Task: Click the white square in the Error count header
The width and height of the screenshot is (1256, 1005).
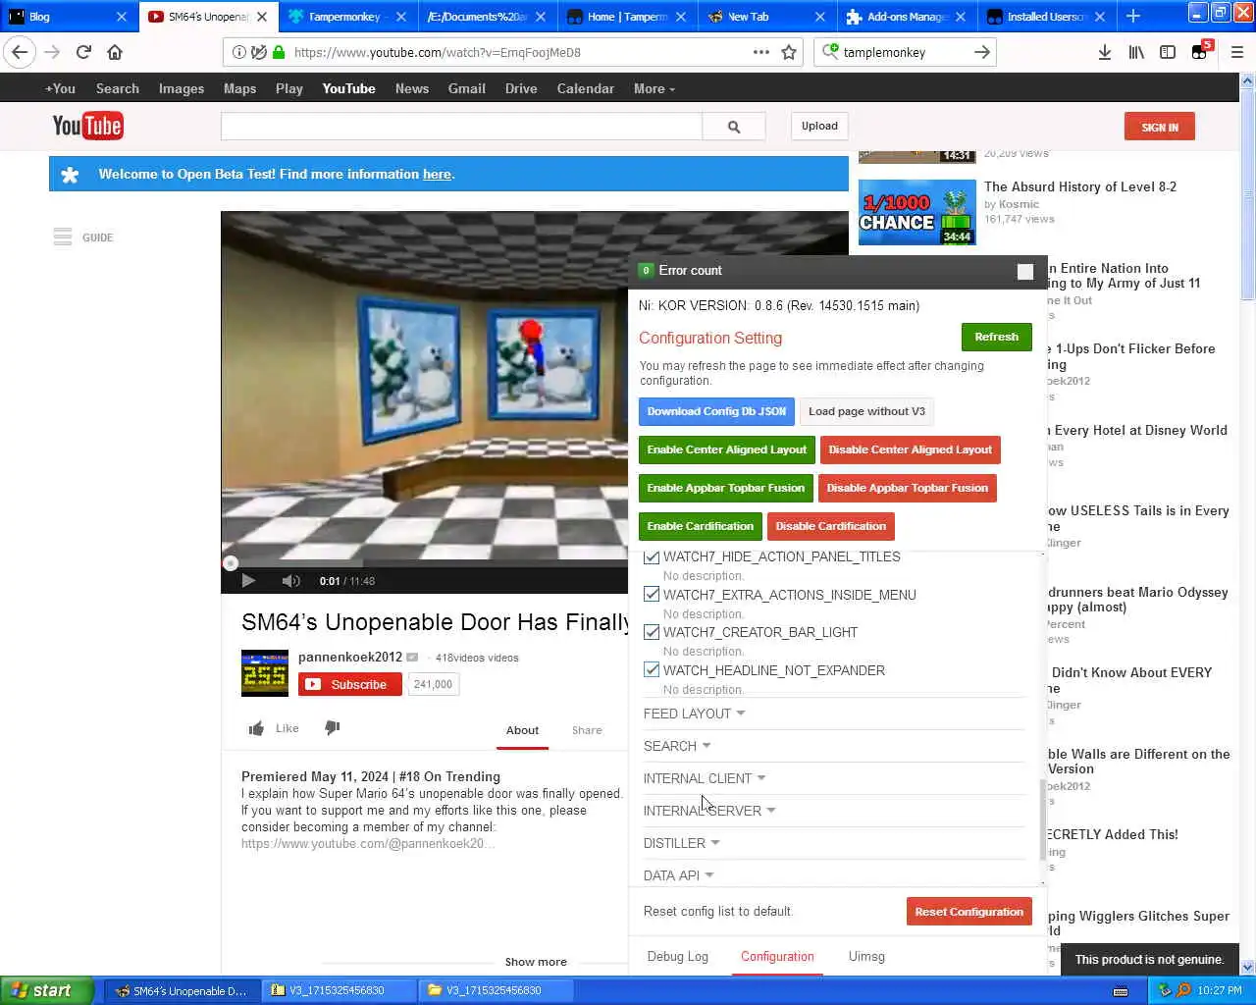Action: point(1025,272)
